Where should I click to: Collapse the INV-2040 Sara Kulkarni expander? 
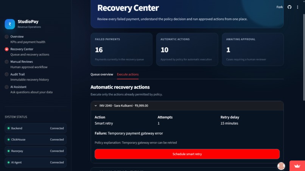tap(187, 106)
